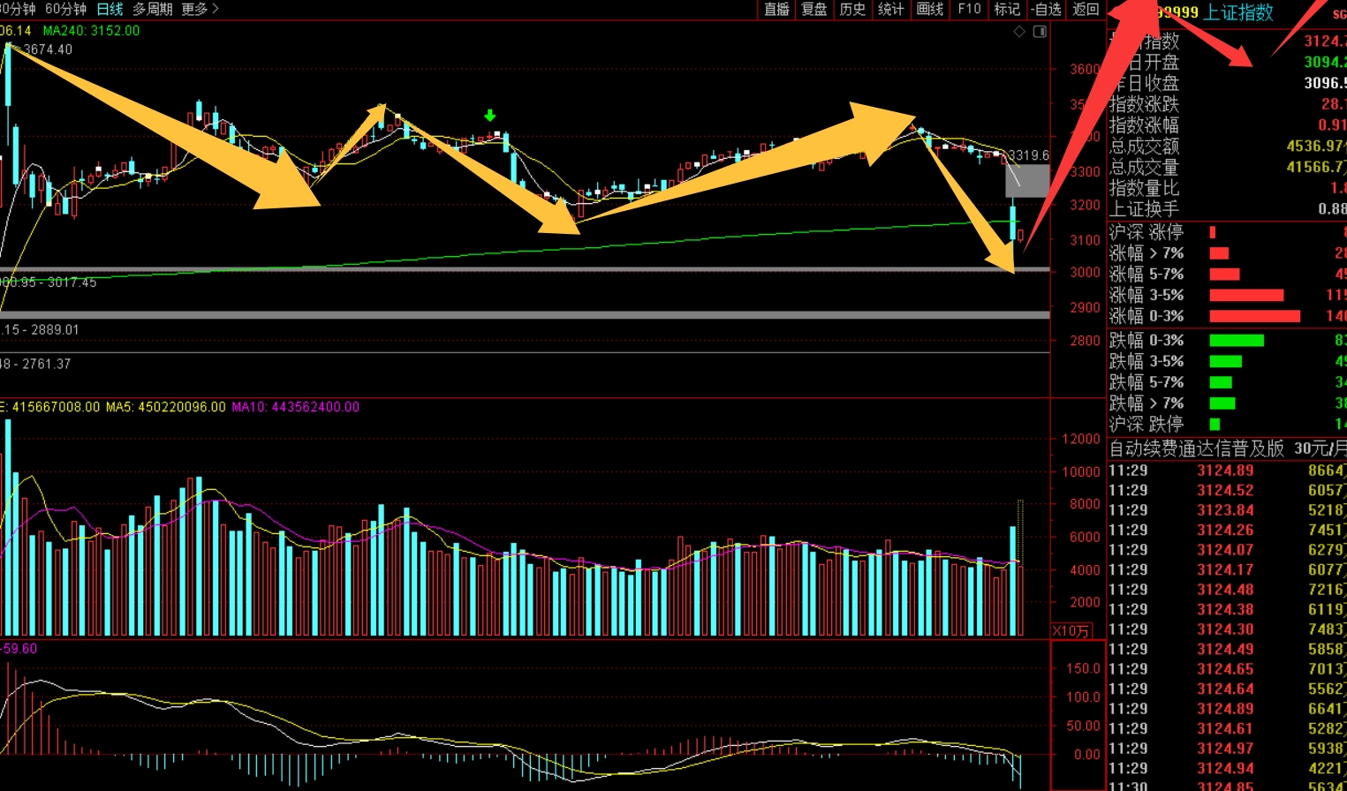Open the 自动续费通达信普及版 promotion link
This screenshot has width=1347, height=791.
(1228, 448)
